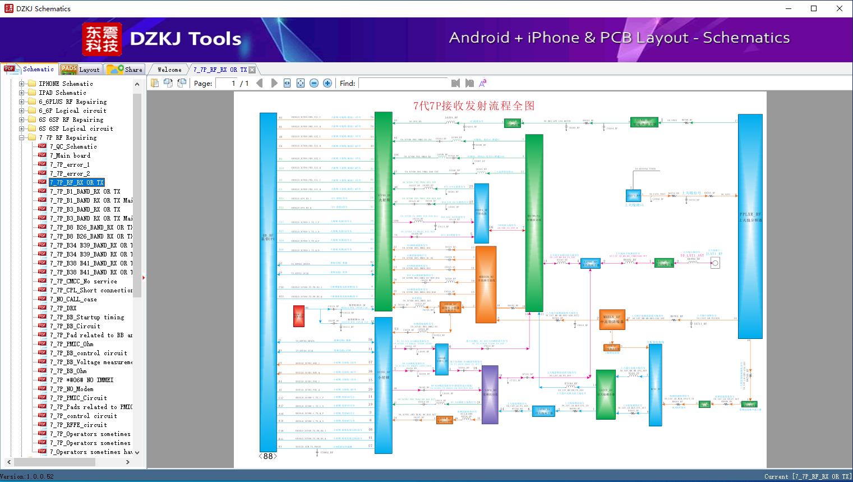Collapse the left tree panel using the red splitter arrow
Image resolution: width=853 pixels, height=482 pixels.
(x=144, y=277)
